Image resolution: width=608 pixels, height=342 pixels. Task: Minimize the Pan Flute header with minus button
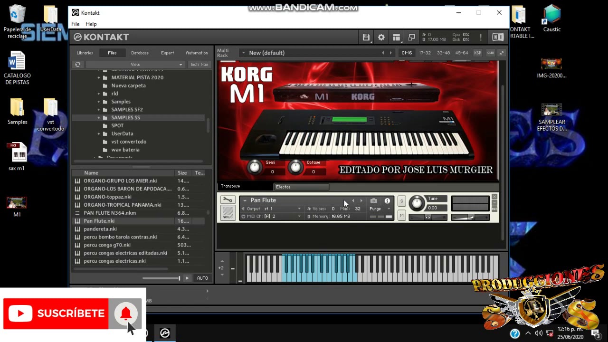tap(494, 203)
